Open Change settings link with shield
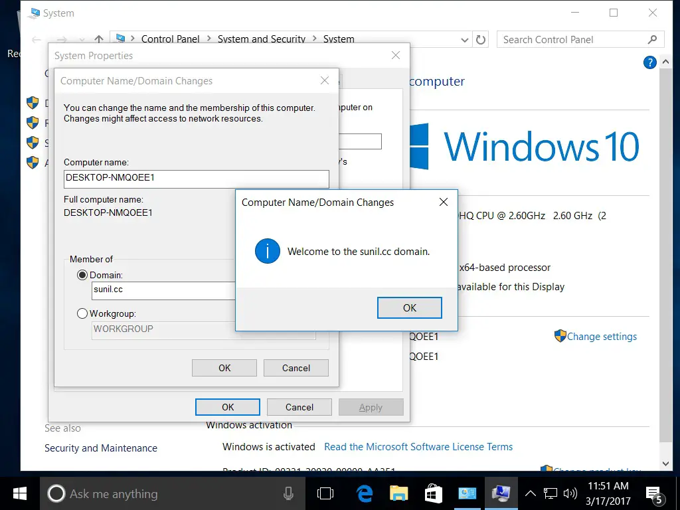Image resolution: width=680 pixels, height=510 pixels. [601, 337]
